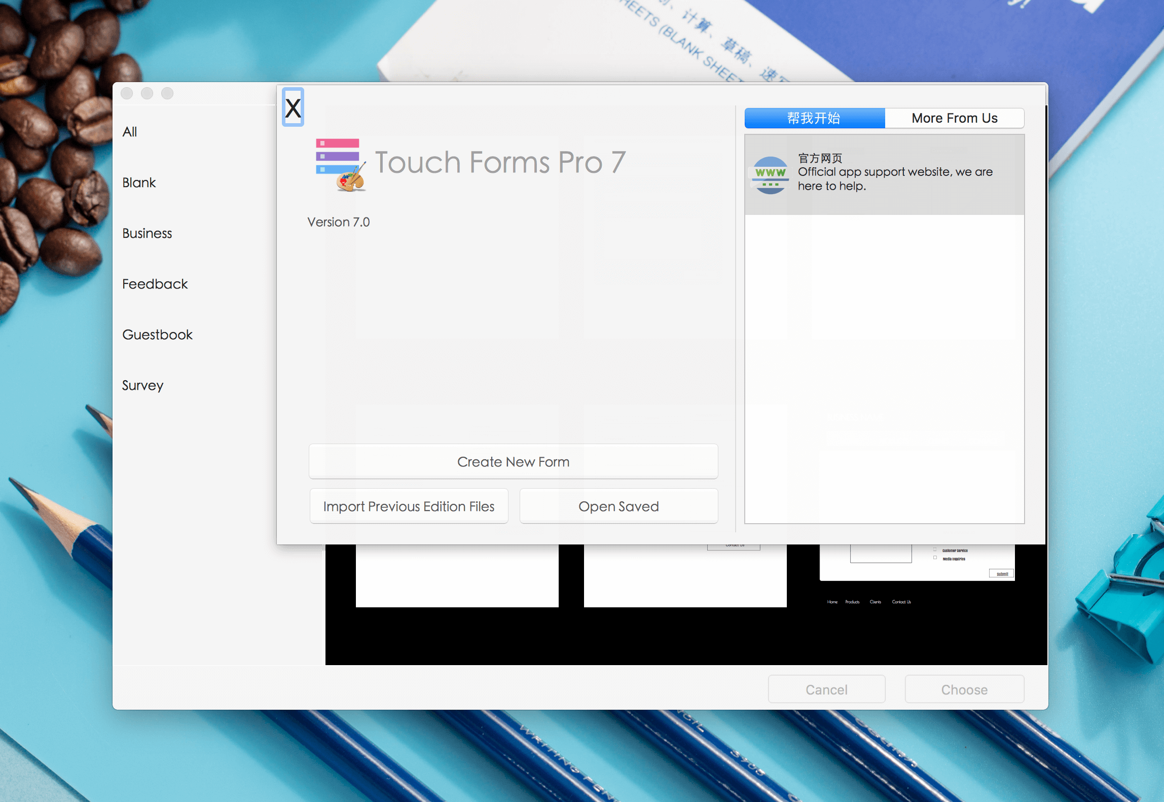The height and width of the screenshot is (802, 1164).
Task: Click the Version 7.0 label
Action: pos(339,222)
